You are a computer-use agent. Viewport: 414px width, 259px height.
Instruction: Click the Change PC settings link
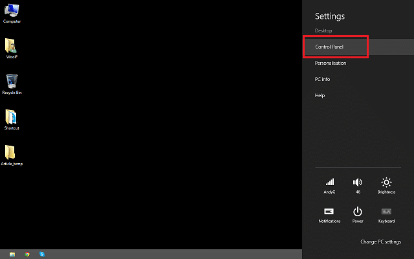tap(381, 242)
